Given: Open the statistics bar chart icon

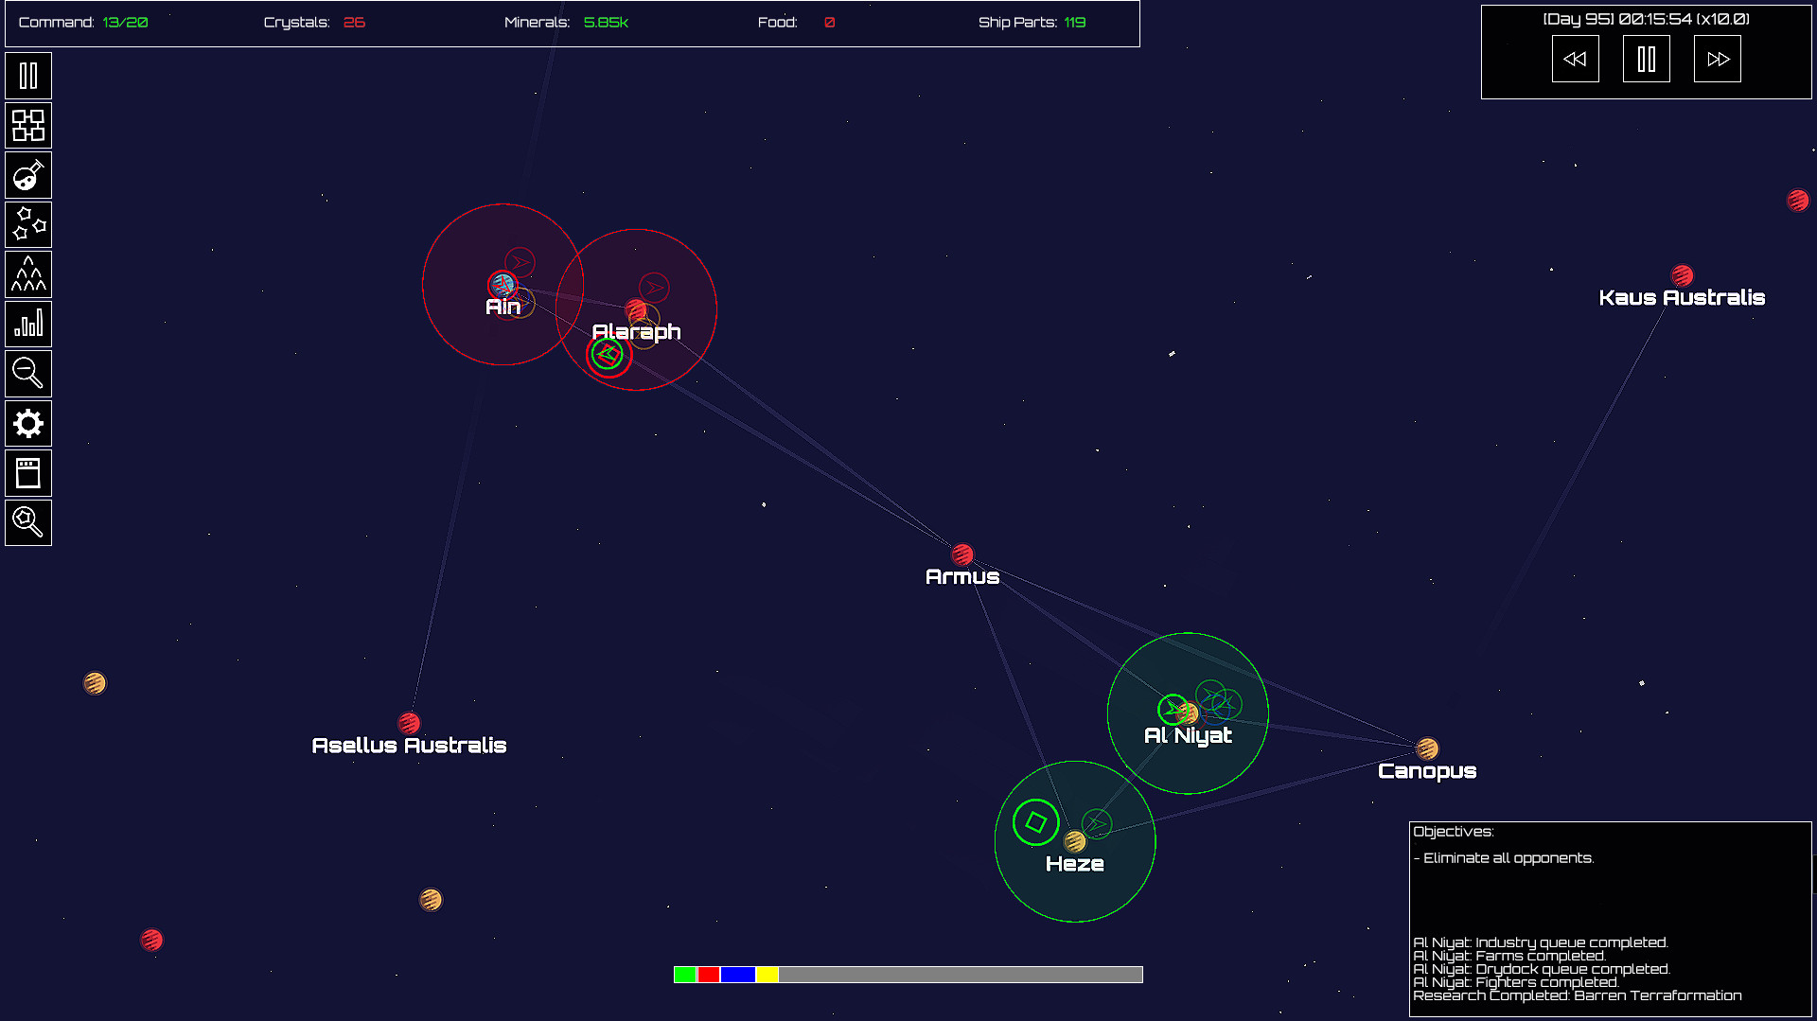Looking at the screenshot, I should (28, 325).
